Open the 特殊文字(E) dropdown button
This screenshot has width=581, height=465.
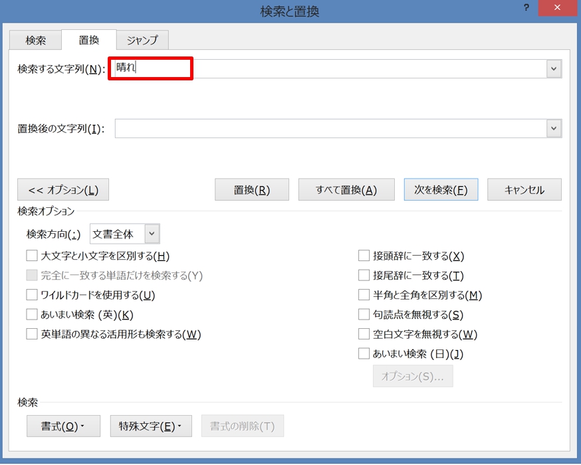pos(151,426)
